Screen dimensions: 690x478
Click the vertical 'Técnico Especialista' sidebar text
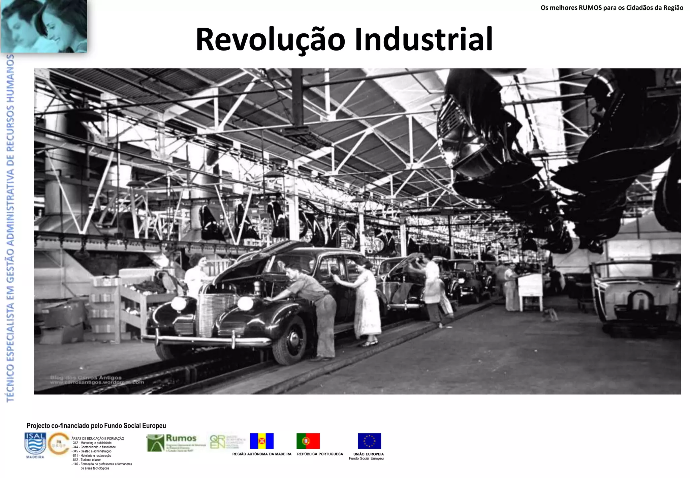(x=10, y=228)
